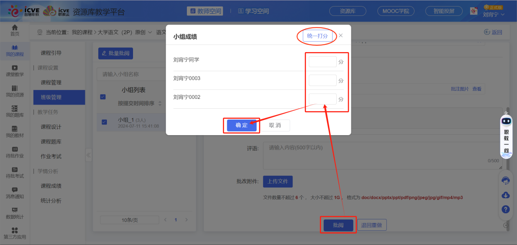
Task: Collapse the group list panel with the arrow
Action: [x=88, y=155]
